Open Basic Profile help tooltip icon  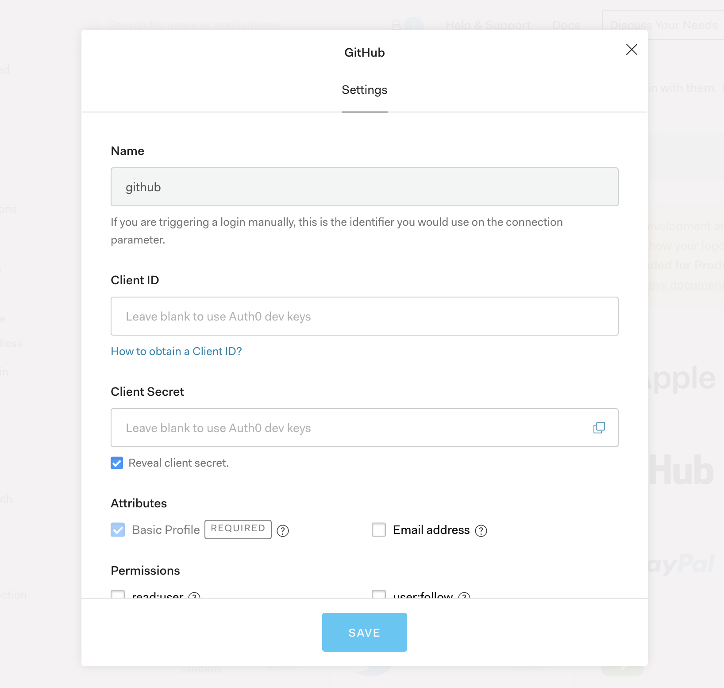pos(283,530)
